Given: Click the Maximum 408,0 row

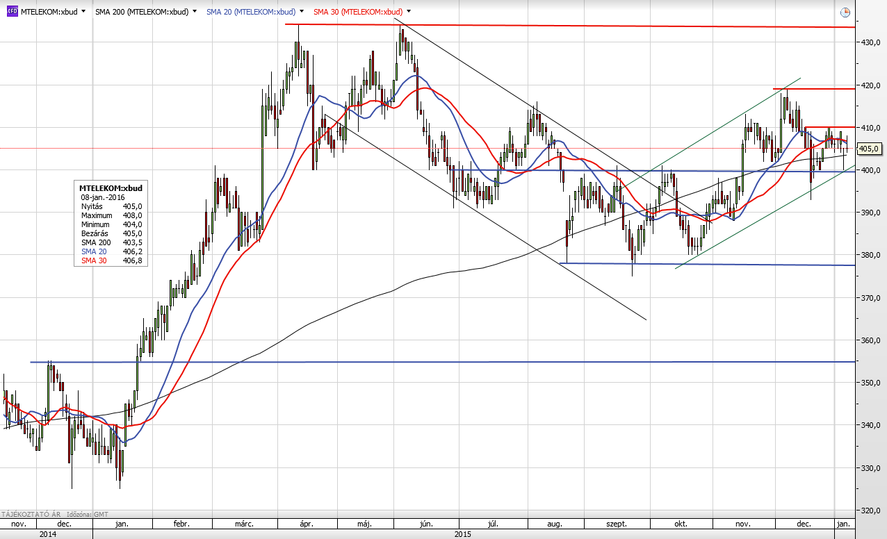Looking at the screenshot, I should [111, 215].
